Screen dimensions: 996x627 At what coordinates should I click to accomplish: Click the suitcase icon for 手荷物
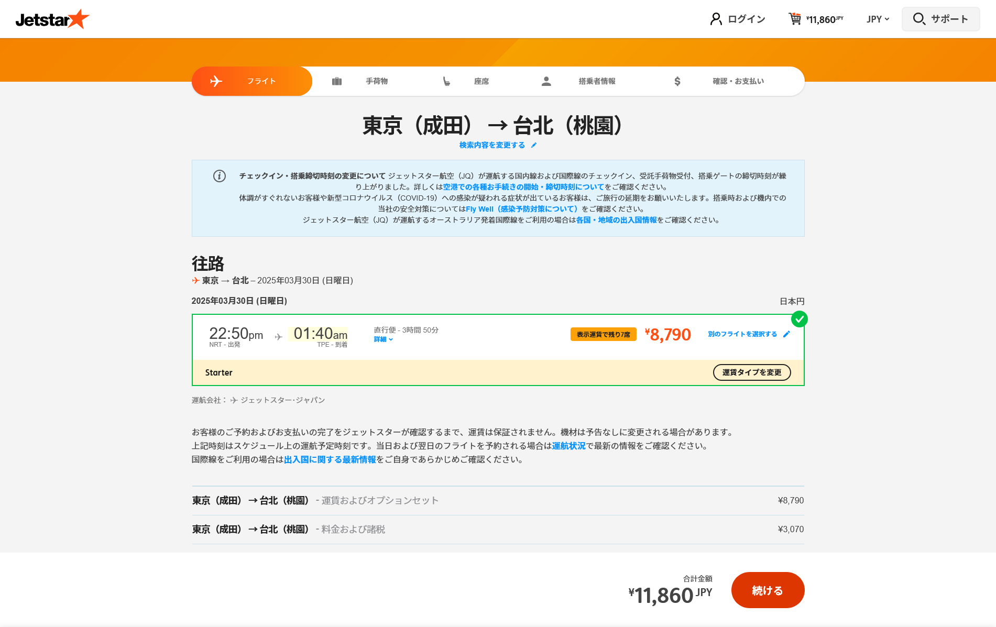[x=337, y=81]
